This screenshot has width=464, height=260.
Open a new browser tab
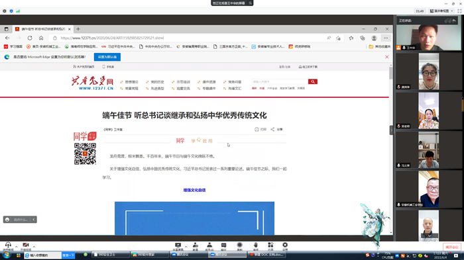pyautogui.click(x=78, y=29)
